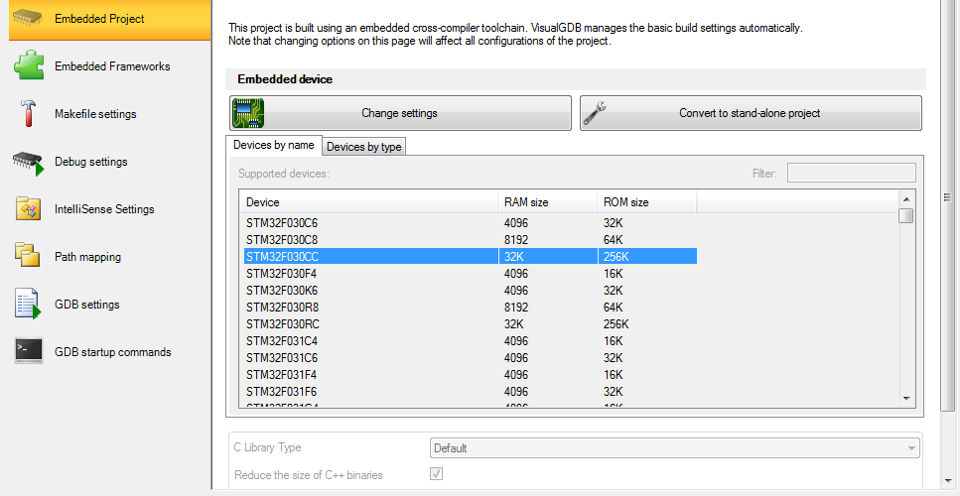The height and width of the screenshot is (496, 960).
Task: Click the device list scrollbar thumb
Action: coord(906,216)
